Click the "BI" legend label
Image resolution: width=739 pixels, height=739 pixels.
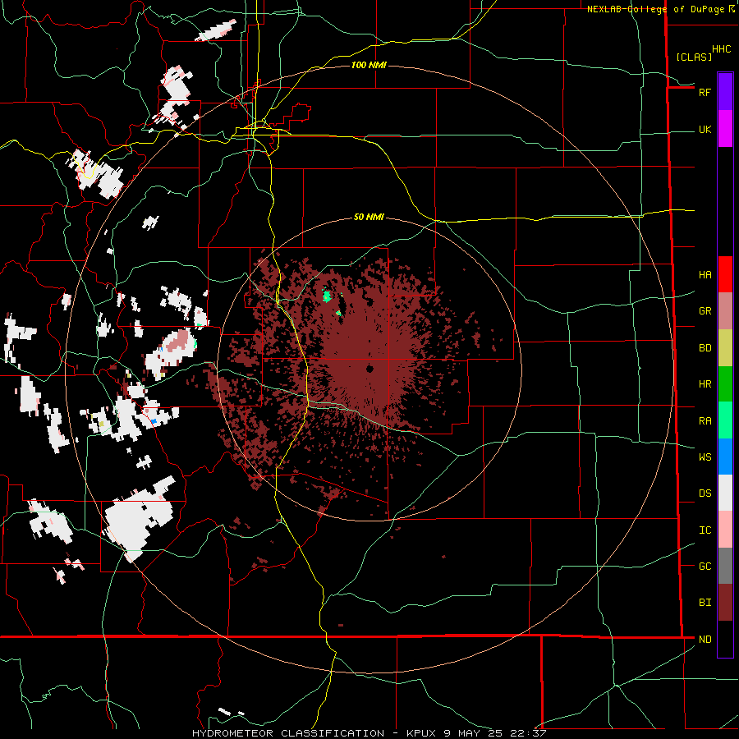click(x=705, y=603)
